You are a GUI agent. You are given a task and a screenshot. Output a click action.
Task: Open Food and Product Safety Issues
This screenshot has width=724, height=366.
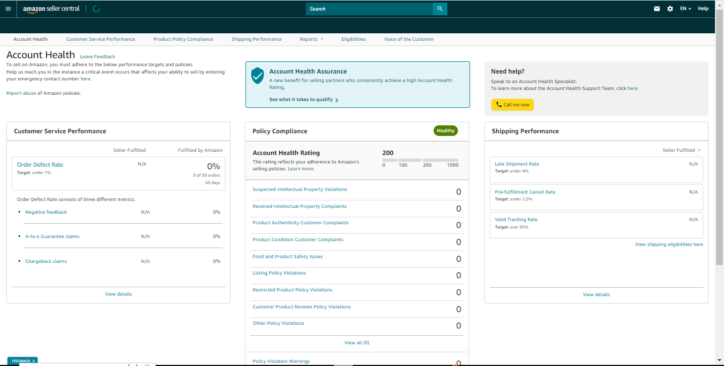[288, 257]
